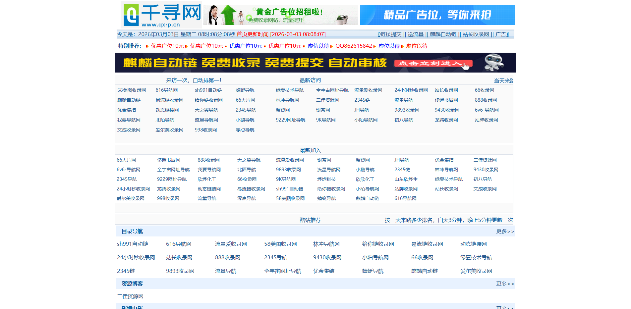
Task: Click 站长收录网 in the top navigation bar
Action: point(476,34)
